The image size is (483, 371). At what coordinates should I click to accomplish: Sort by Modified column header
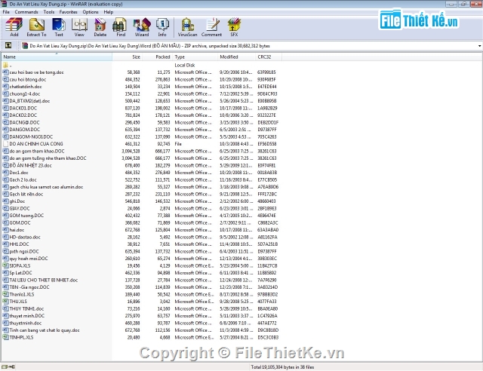tap(236, 57)
